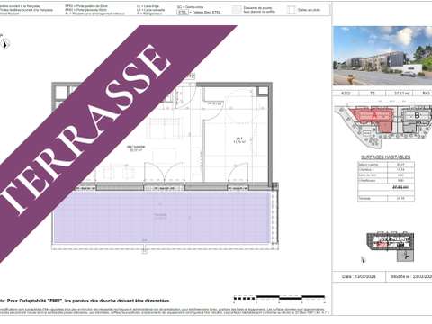This screenshot has height=324, width=432.
Task: Open the floor locator key plan thumbnail
Action: pos(391,240)
